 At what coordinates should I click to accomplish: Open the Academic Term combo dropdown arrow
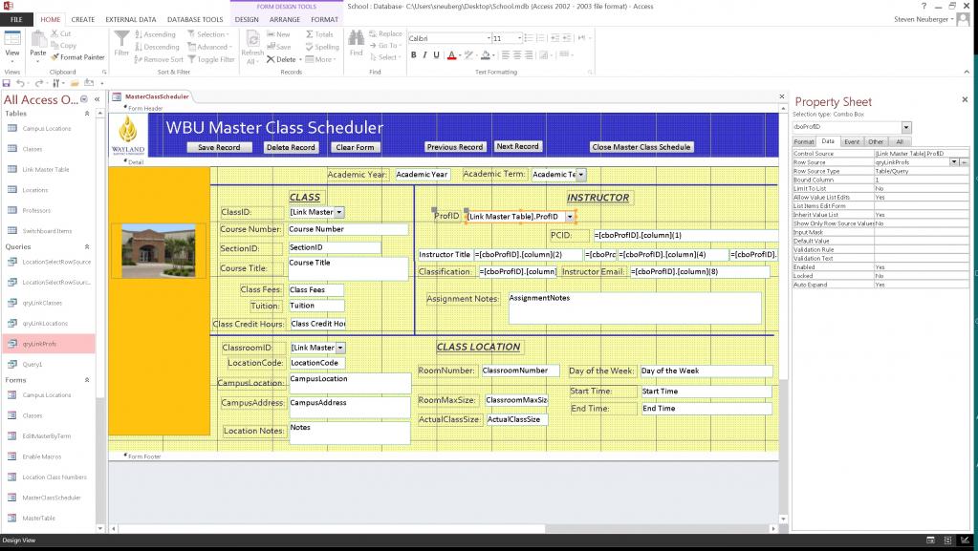point(580,175)
